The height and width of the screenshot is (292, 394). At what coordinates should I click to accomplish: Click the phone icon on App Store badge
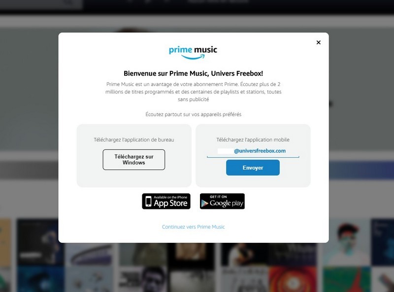coord(149,202)
